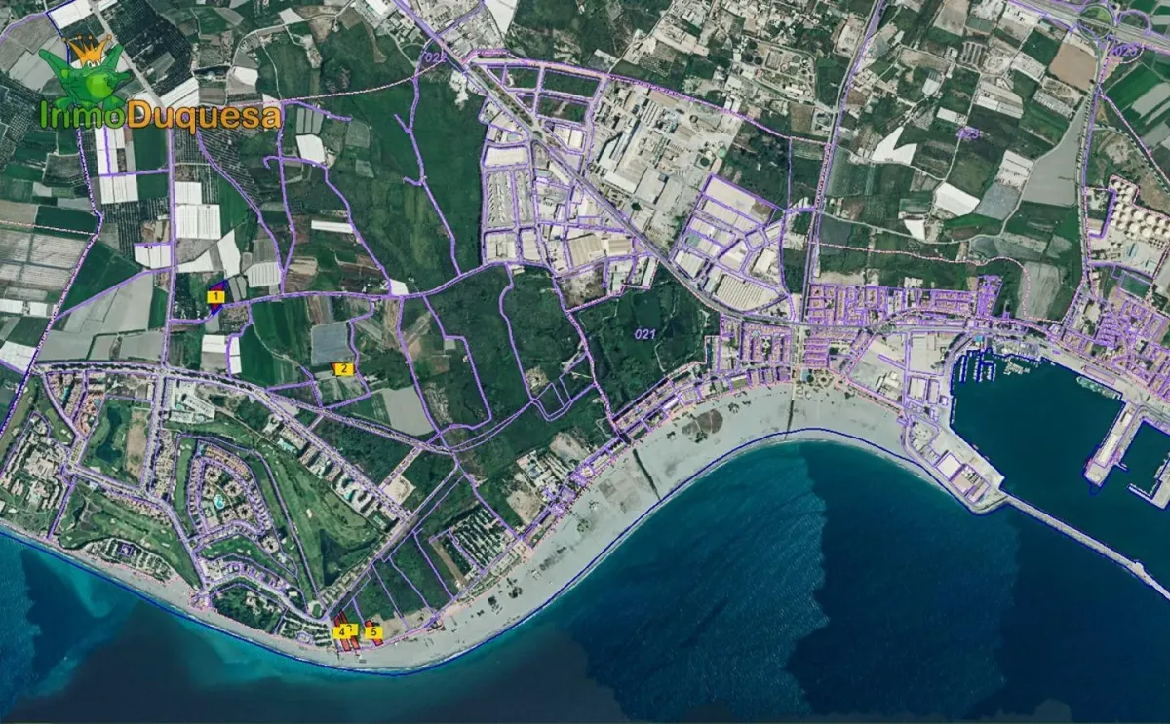
Task: Click the 021 label in the central woodland
Action: point(644,334)
